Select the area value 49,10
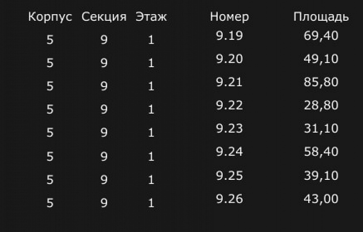Viewport: 363px width, 232px height. [321, 59]
